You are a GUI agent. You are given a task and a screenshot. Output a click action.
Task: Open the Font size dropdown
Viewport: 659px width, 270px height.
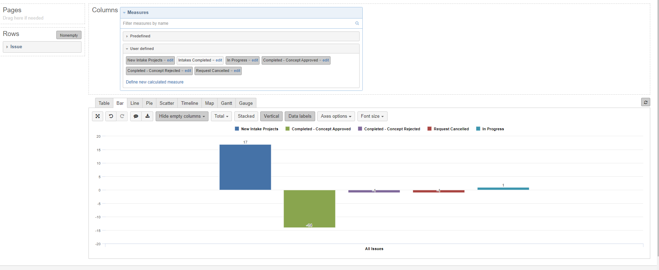[372, 116]
